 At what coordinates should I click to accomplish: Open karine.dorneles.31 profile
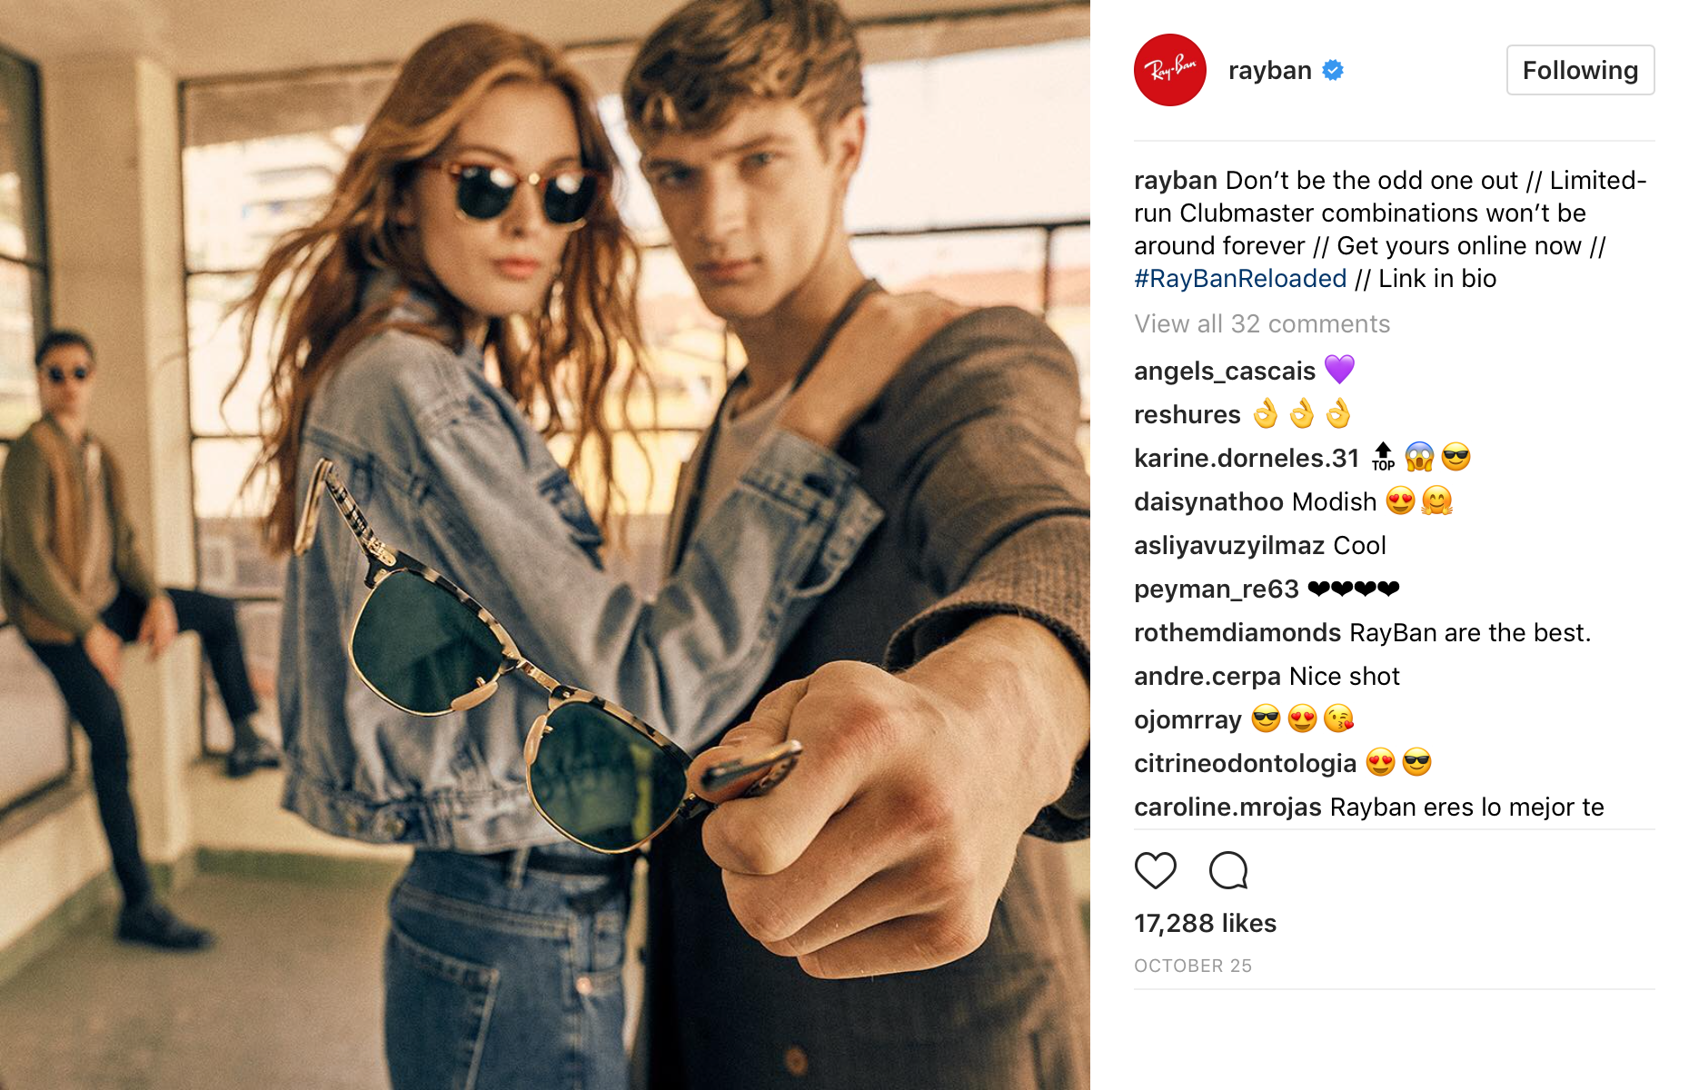(x=1247, y=459)
